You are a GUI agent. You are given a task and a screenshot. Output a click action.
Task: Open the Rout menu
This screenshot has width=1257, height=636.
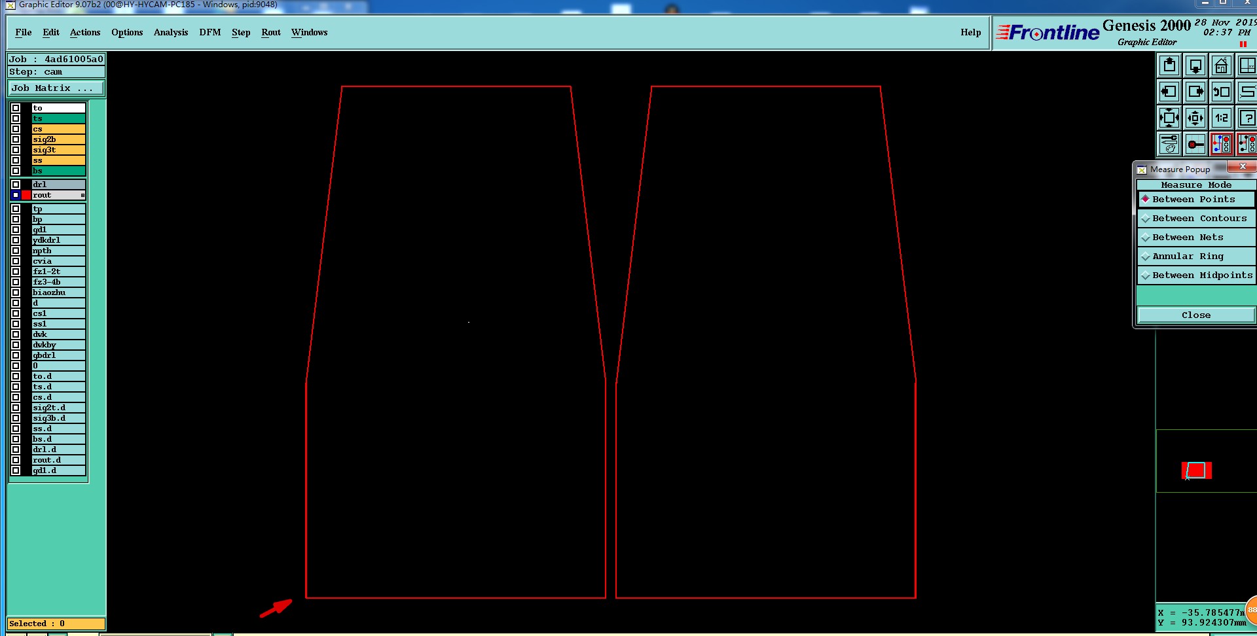[x=271, y=32]
